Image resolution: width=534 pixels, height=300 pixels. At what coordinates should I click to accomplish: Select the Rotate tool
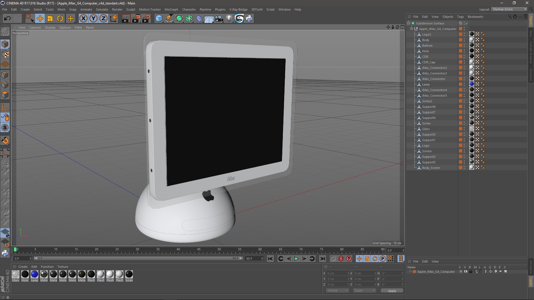(x=60, y=19)
